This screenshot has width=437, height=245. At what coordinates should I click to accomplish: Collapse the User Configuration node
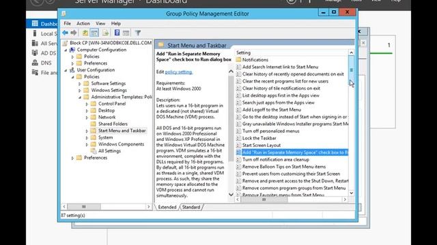pos(66,70)
